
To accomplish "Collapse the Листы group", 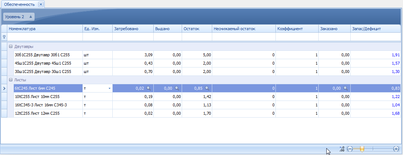I will tap(11, 80).
